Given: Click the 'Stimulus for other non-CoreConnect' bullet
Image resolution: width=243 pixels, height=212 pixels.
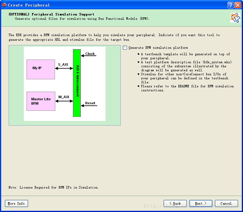Looking at the screenshot, I should point(184,78).
